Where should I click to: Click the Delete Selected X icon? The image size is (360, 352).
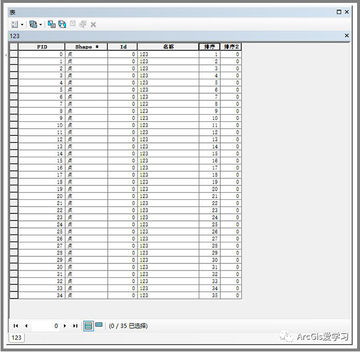[93, 24]
